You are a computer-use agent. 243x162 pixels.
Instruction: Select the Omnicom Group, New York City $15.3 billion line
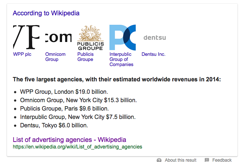pos(78,100)
